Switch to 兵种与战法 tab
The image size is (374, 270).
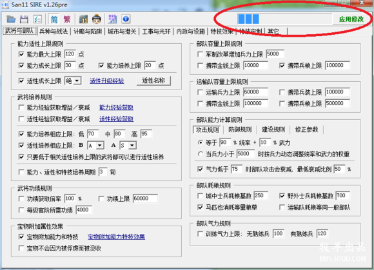(x=54, y=32)
